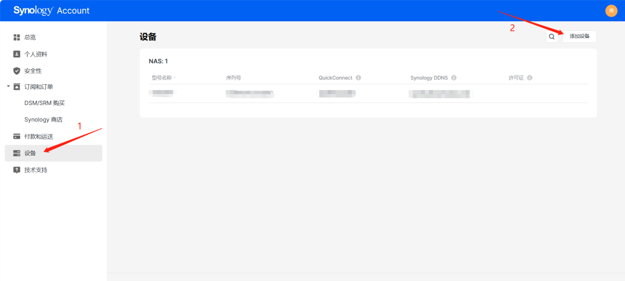Image resolution: width=625 pixels, height=281 pixels.
Task: Show the Synology DDNS info icon
Action: [454, 78]
